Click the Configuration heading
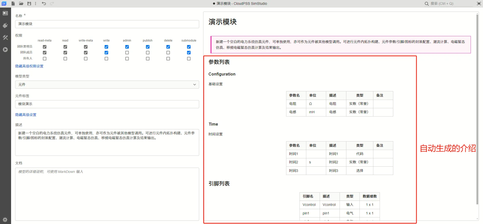Screen dimensions: 483x224 222,74
